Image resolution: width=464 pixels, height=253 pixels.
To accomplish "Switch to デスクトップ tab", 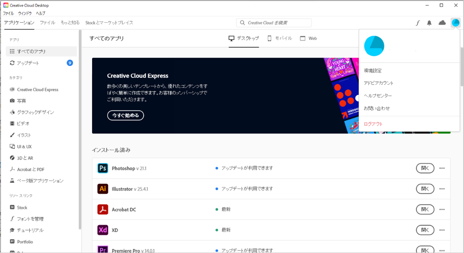I will [244, 39].
